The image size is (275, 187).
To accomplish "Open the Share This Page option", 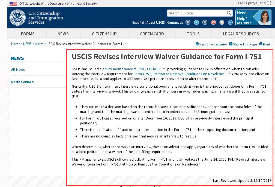I will coord(243,44).
